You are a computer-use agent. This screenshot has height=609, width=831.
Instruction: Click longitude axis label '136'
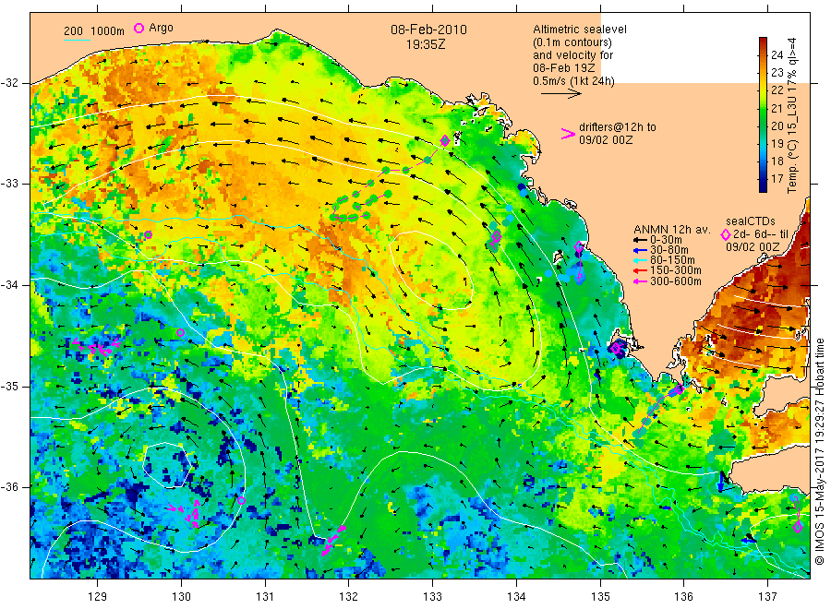[x=683, y=597]
